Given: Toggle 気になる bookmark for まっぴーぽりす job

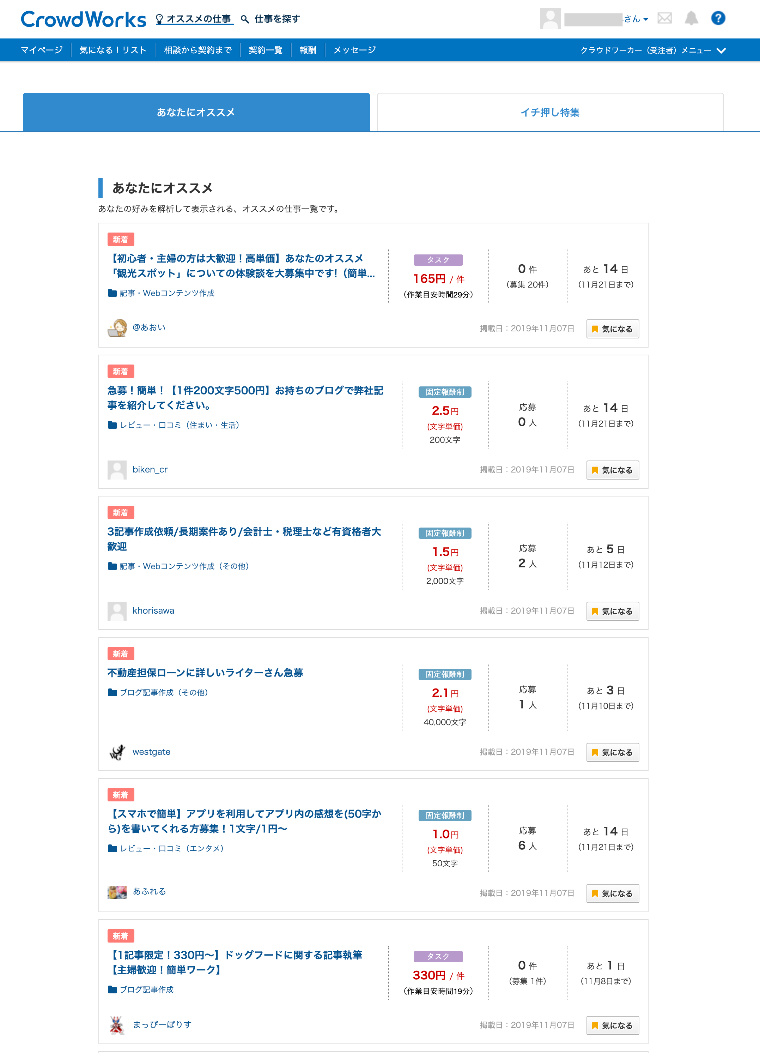Looking at the screenshot, I should tap(613, 1025).
